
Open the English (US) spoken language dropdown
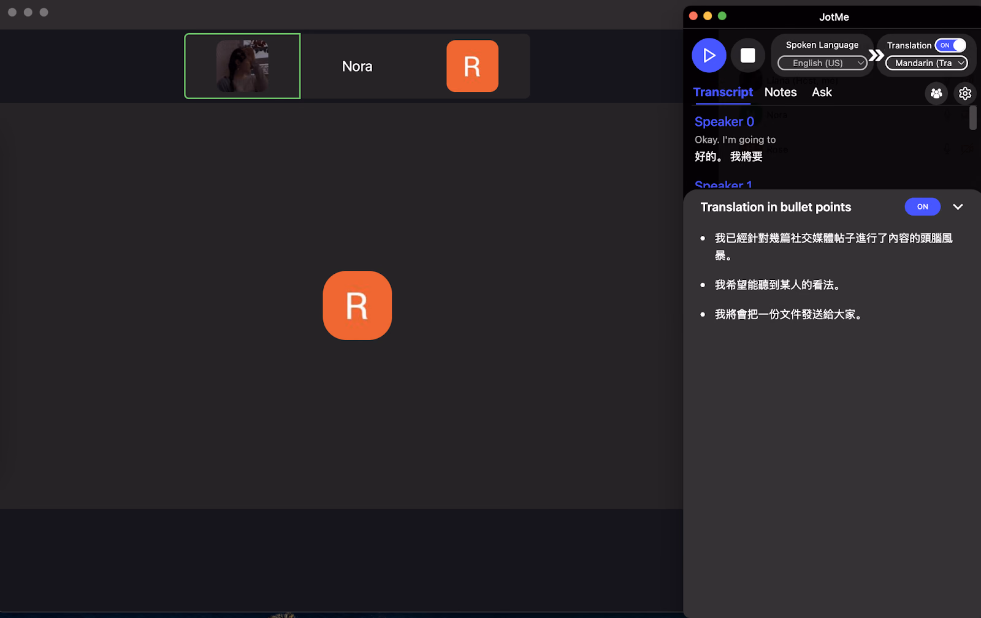822,63
